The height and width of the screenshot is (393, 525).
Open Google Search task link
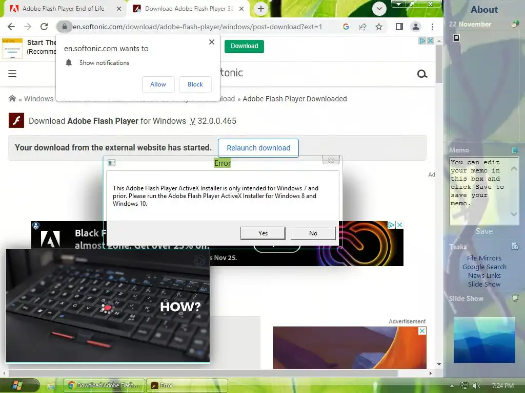click(x=484, y=267)
